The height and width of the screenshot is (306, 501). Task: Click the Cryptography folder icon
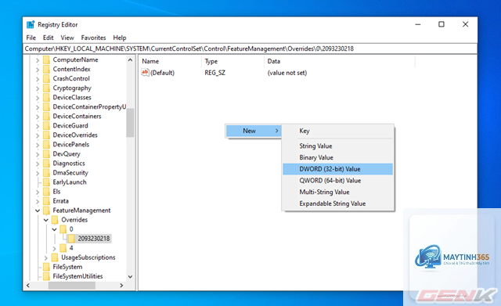click(46, 88)
